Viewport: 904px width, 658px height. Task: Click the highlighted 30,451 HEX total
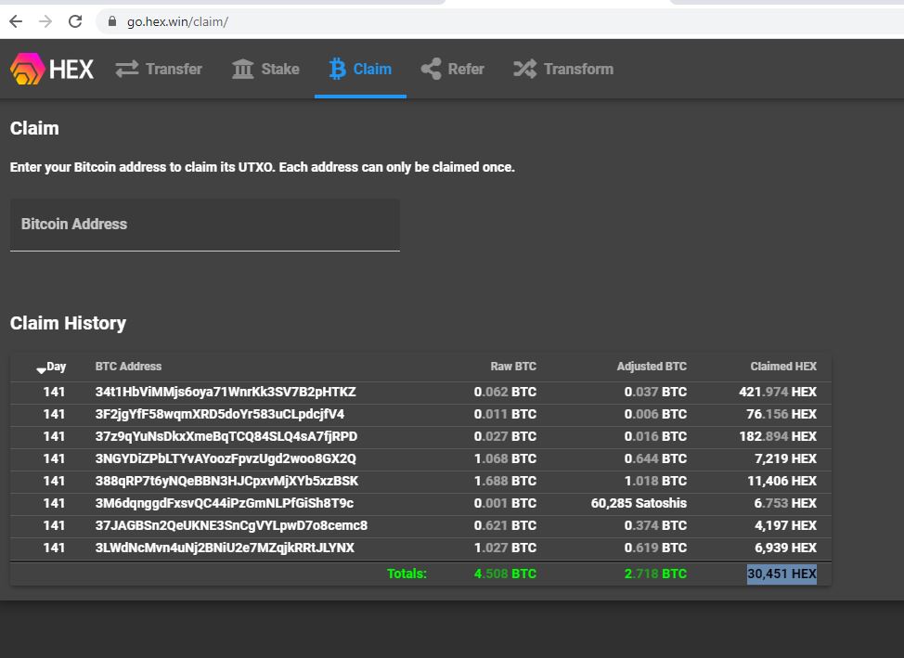click(781, 574)
